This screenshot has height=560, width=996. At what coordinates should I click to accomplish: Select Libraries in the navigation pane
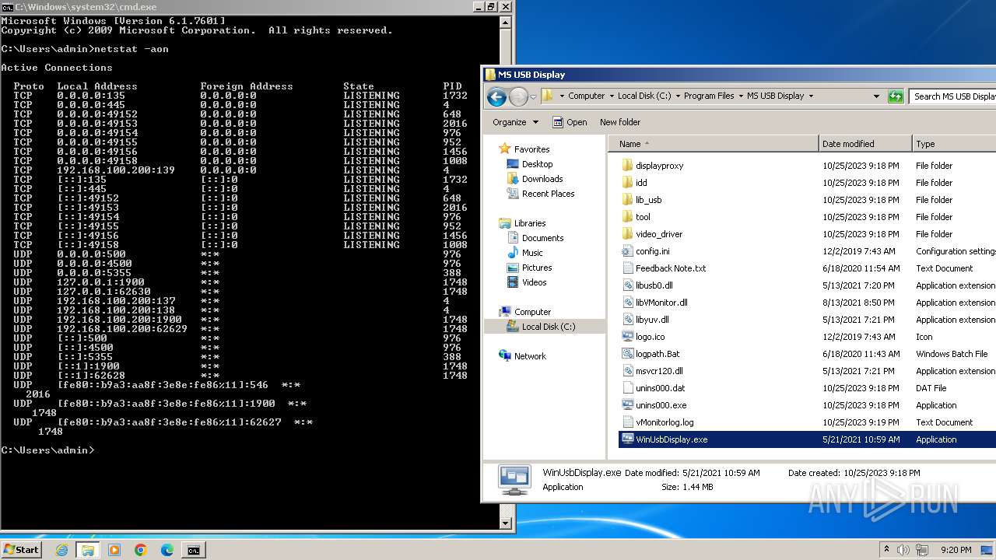(x=530, y=223)
